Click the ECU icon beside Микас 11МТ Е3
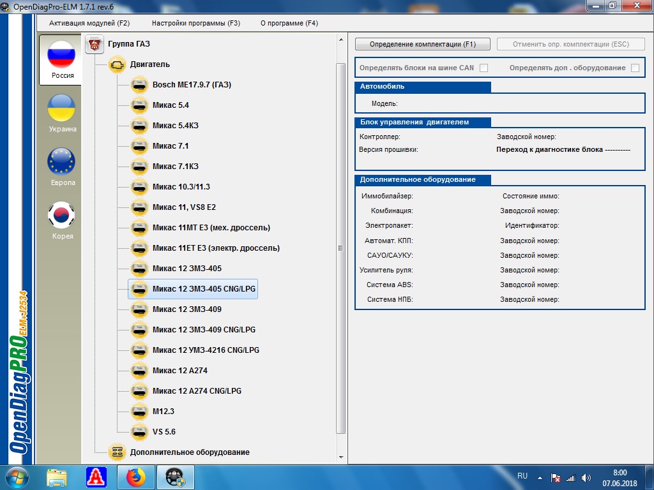The width and height of the screenshot is (654, 490). point(139,228)
